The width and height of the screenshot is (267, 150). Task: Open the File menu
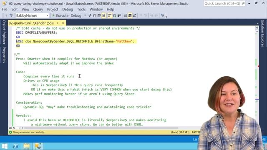5,9
